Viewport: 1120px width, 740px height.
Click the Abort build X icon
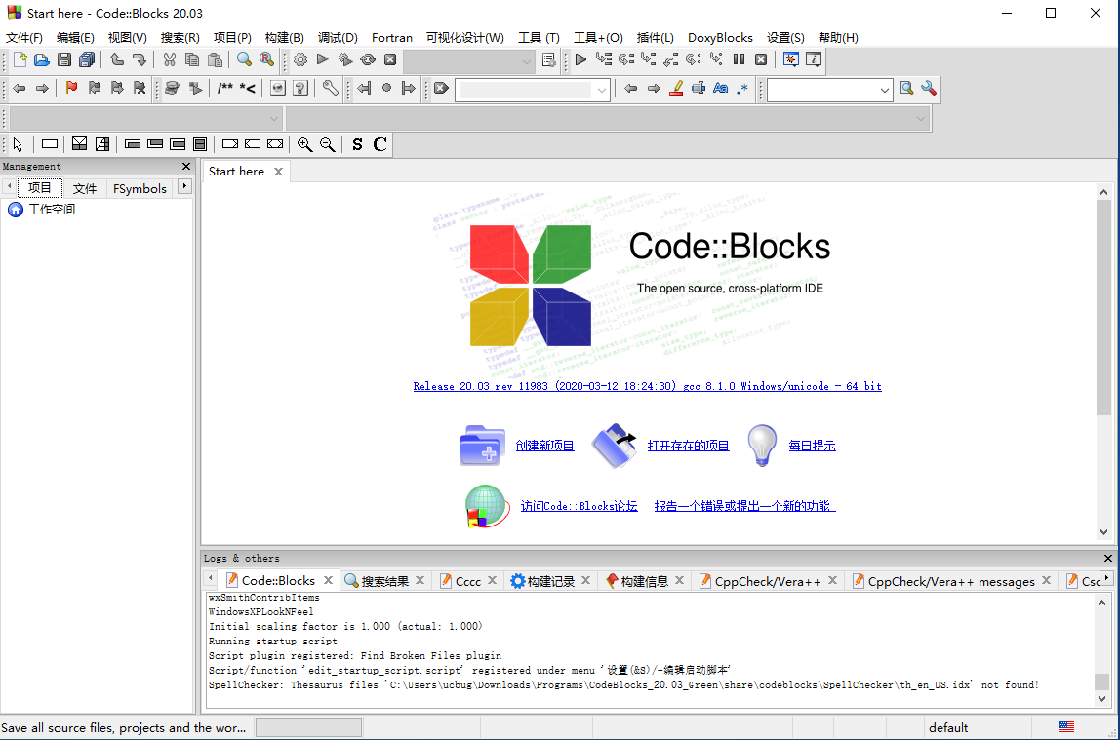pyautogui.click(x=390, y=59)
